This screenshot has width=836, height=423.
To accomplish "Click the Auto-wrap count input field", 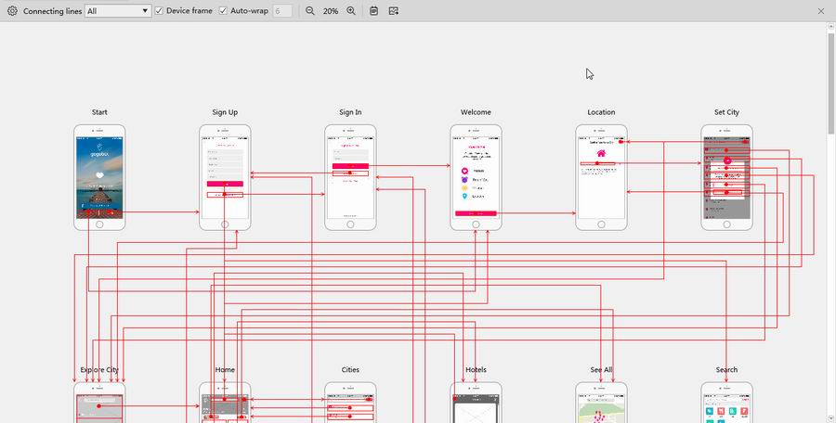I will 282,10.
